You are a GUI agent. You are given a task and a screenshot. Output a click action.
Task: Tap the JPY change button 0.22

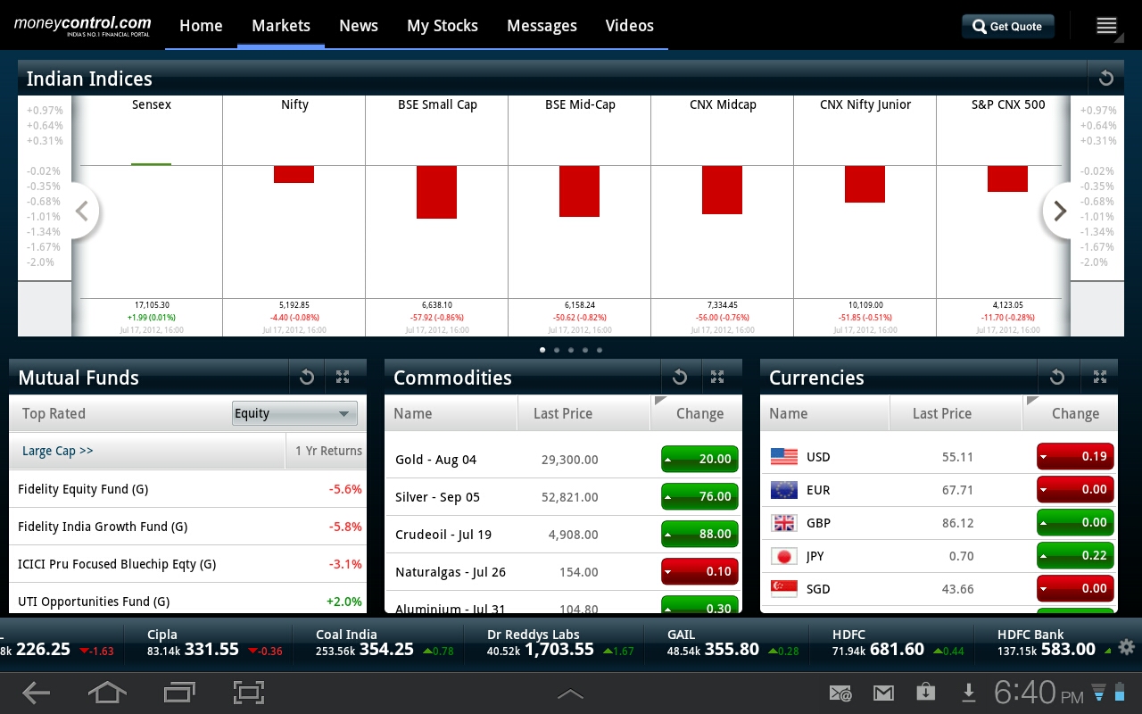(x=1075, y=555)
